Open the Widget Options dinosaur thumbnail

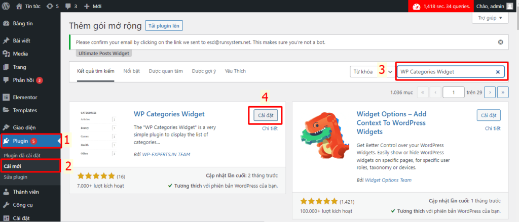click(x=324, y=135)
